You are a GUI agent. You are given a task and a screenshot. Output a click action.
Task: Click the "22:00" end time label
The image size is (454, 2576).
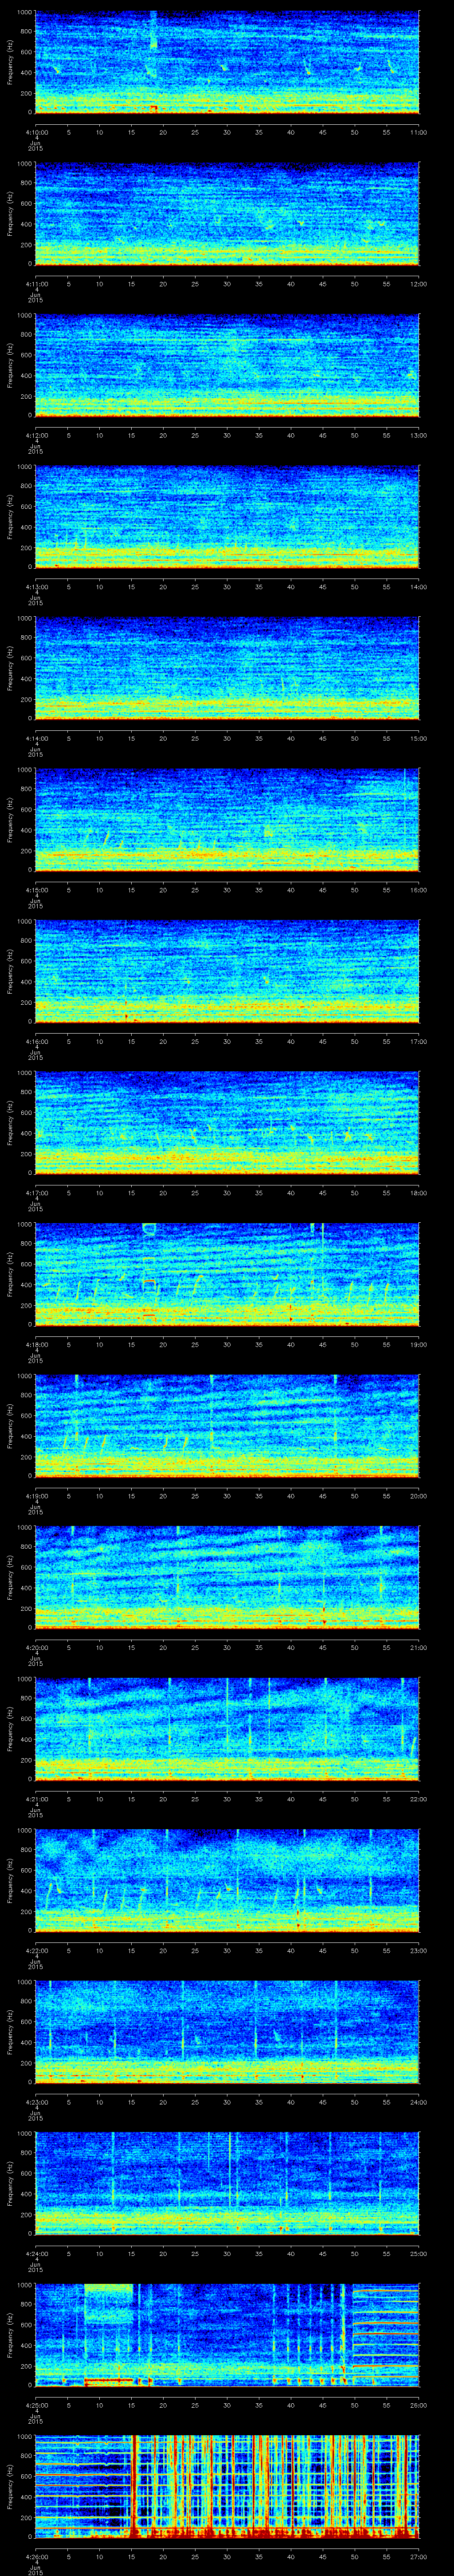pos(419,1798)
